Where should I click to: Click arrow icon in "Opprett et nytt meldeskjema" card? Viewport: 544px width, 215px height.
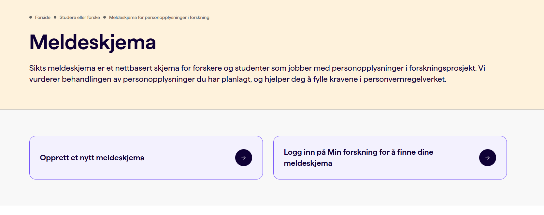click(x=244, y=158)
